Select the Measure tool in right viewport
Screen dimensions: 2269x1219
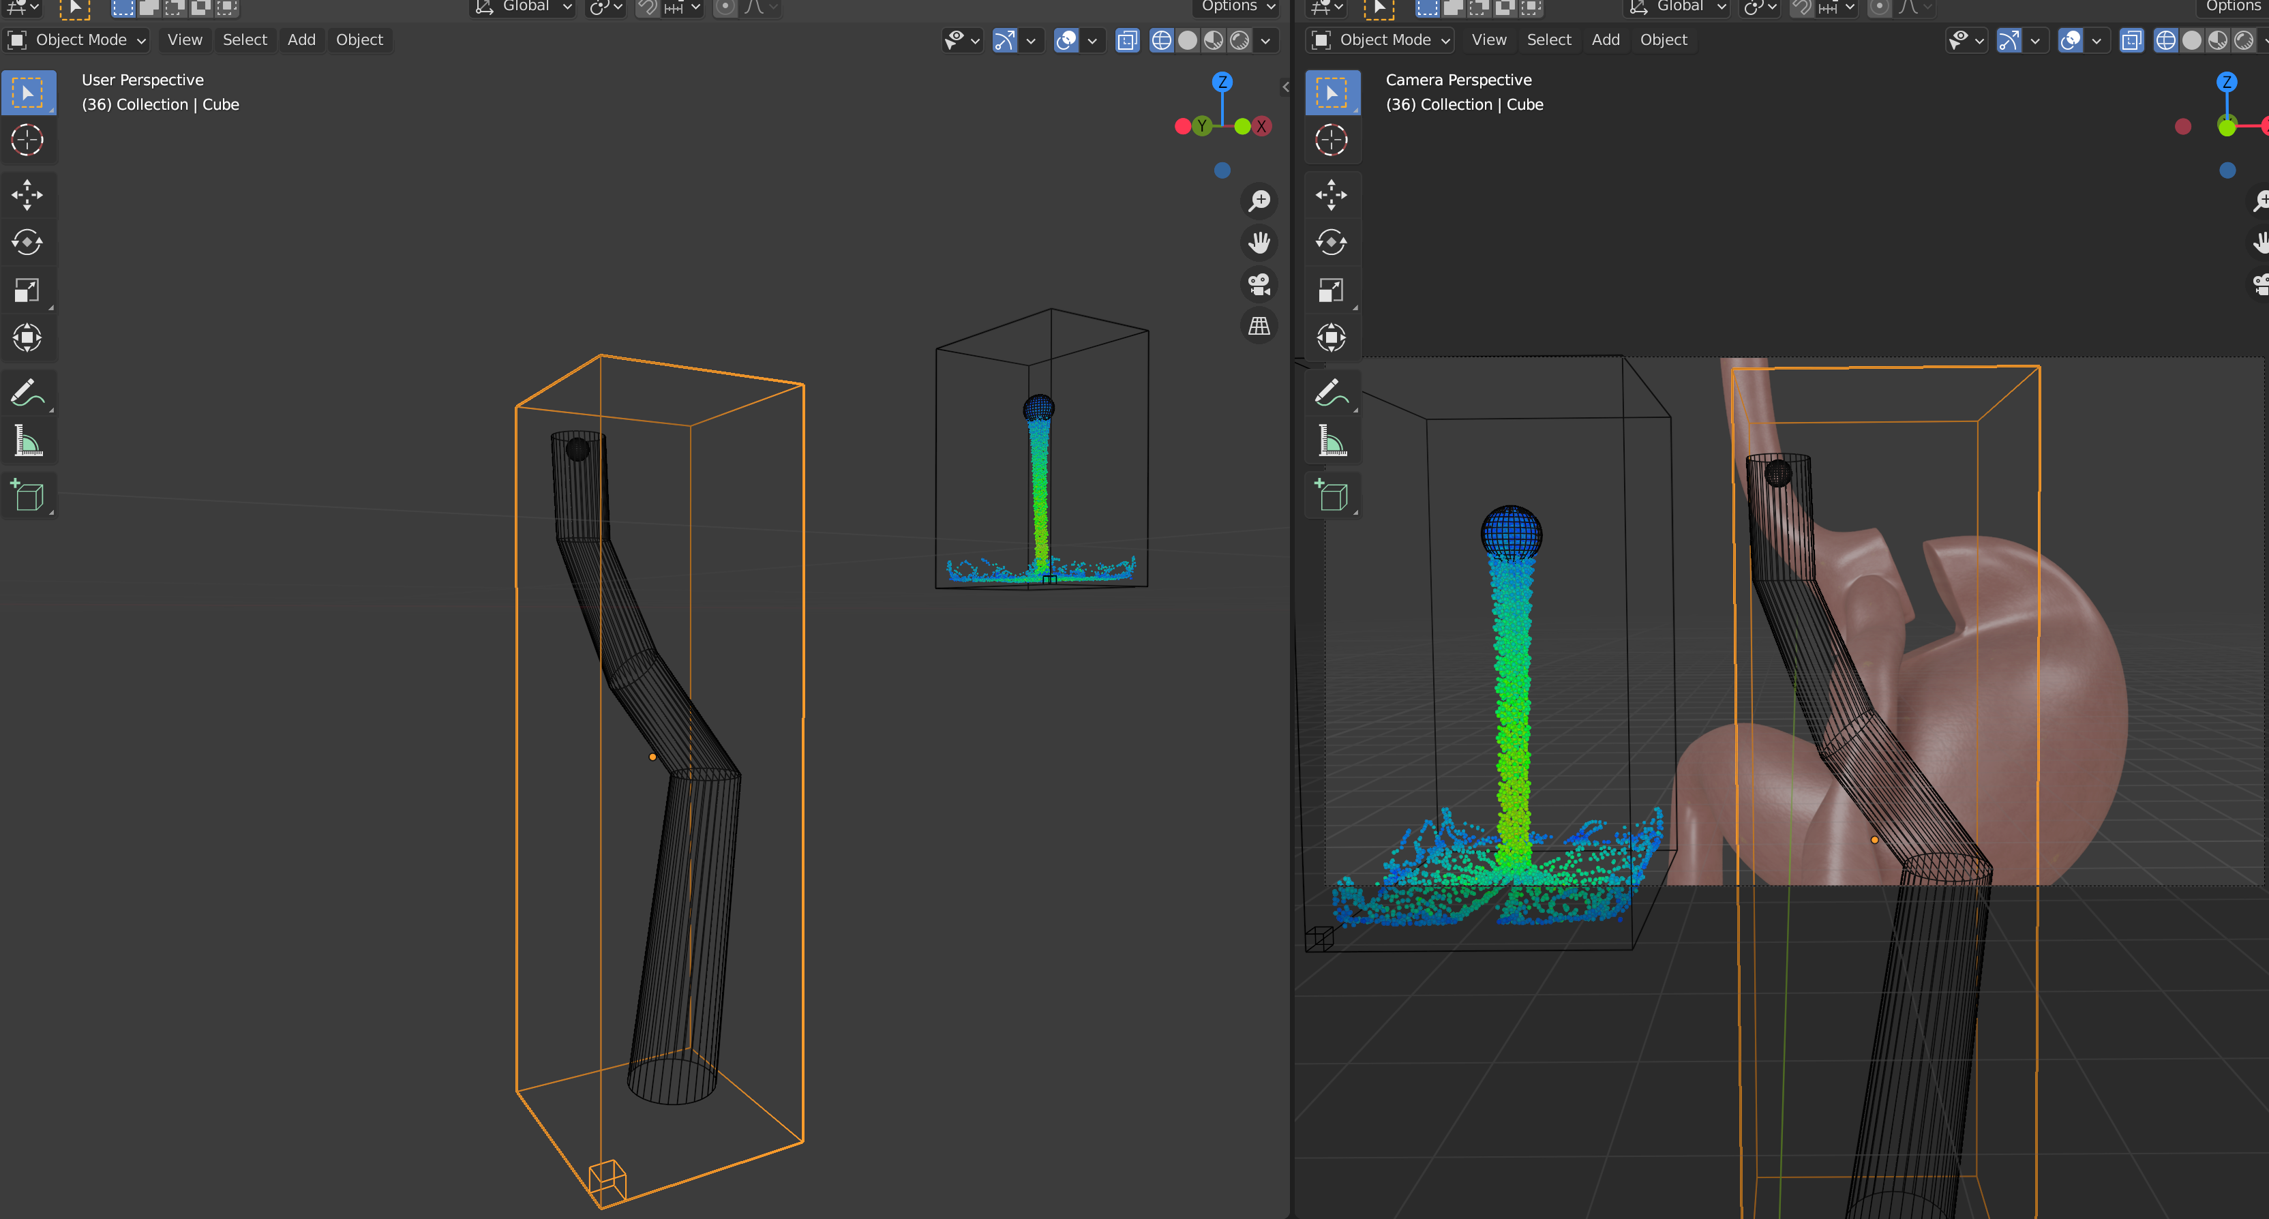1332,440
